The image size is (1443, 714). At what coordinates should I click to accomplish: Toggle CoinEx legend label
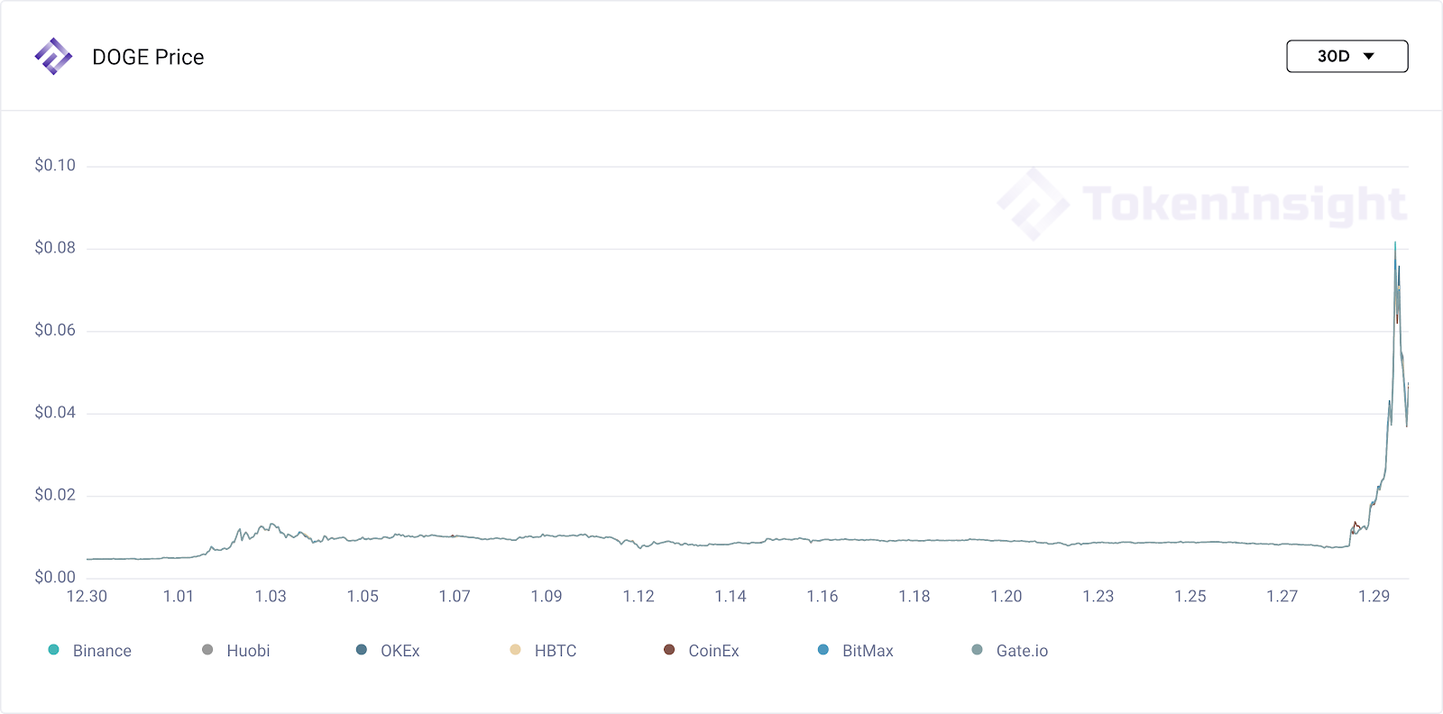tap(713, 651)
